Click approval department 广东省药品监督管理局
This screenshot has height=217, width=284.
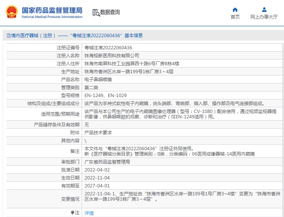coord(107,162)
